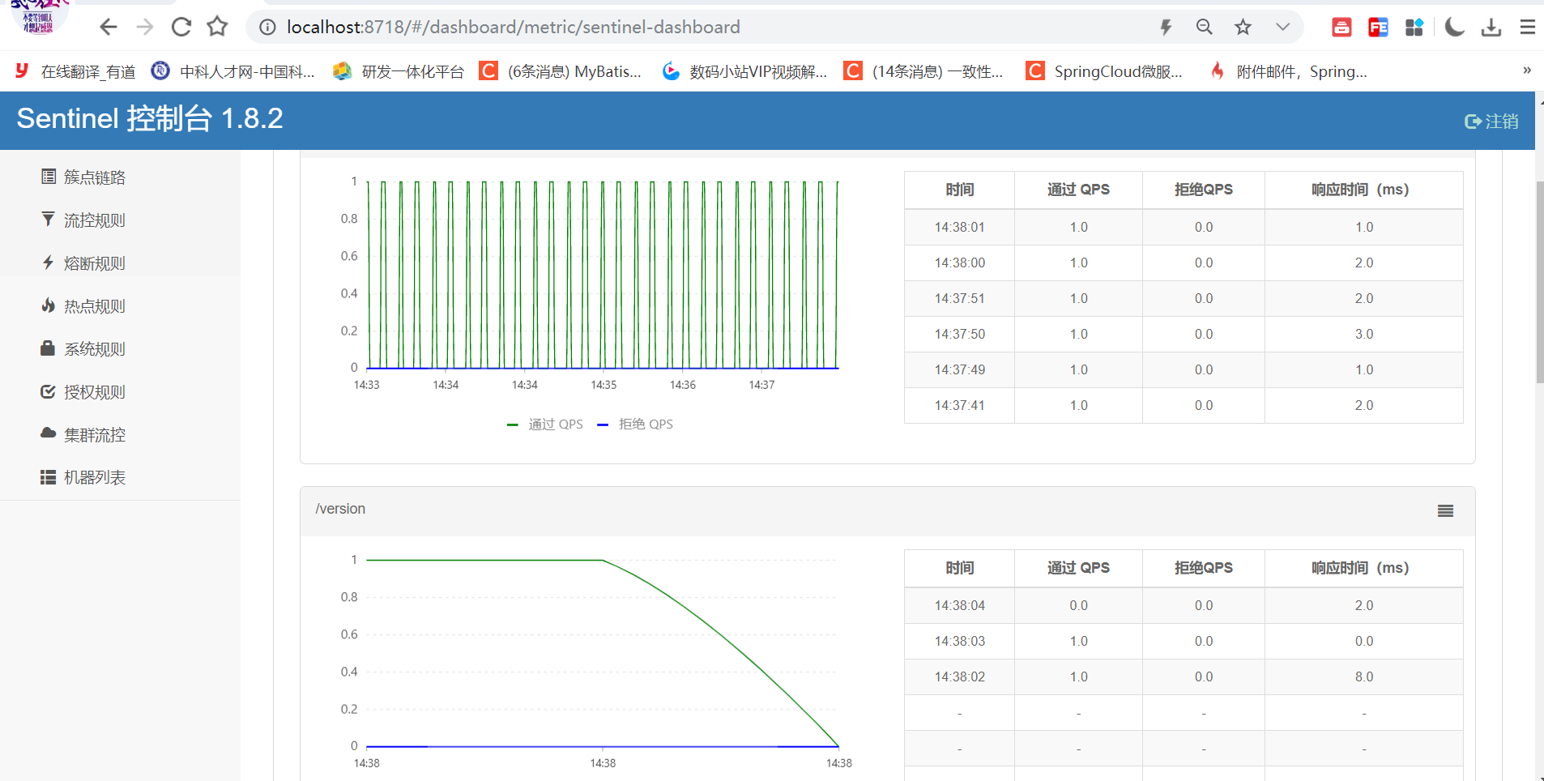The height and width of the screenshot is (781, 1544).
Task: Open page zoom magnifier in address bar
Action: point(1205,28)
